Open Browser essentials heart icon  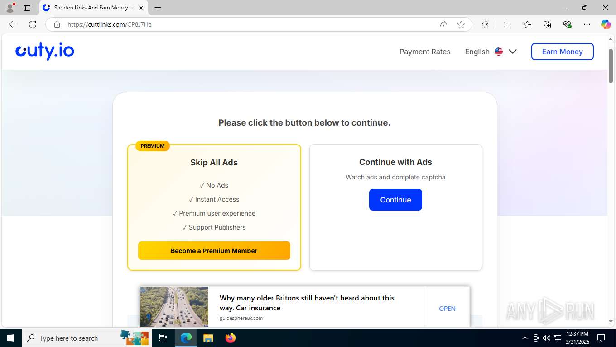[567, 24]
